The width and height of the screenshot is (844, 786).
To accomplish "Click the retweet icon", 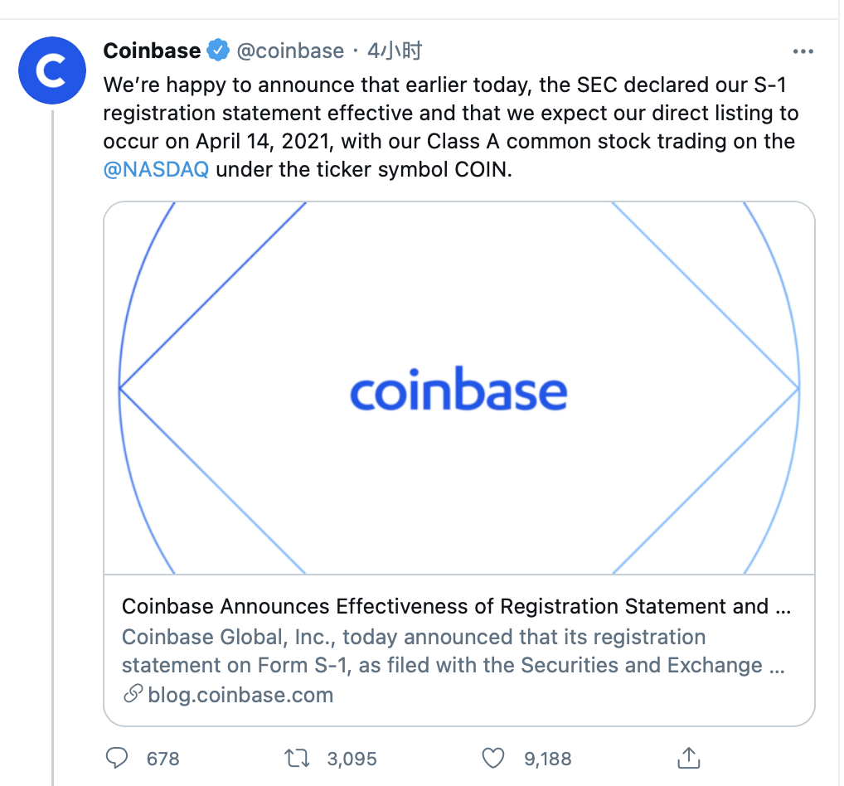I will tap(296, 758).
